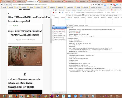The image size is (122, 98).
Task: Filter requests by CSS type
Action: (91, 15)
